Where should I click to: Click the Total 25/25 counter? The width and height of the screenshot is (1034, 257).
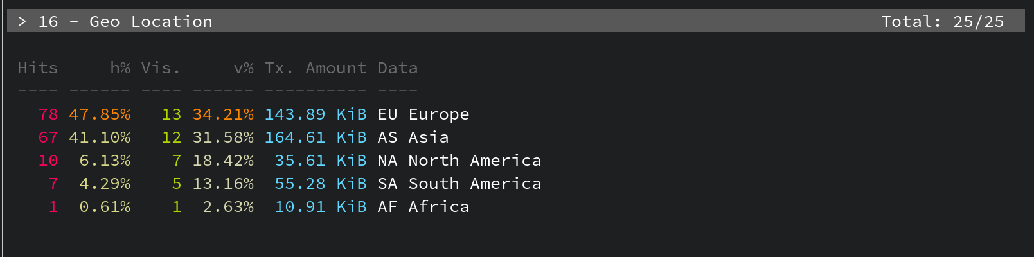[942, 22]
